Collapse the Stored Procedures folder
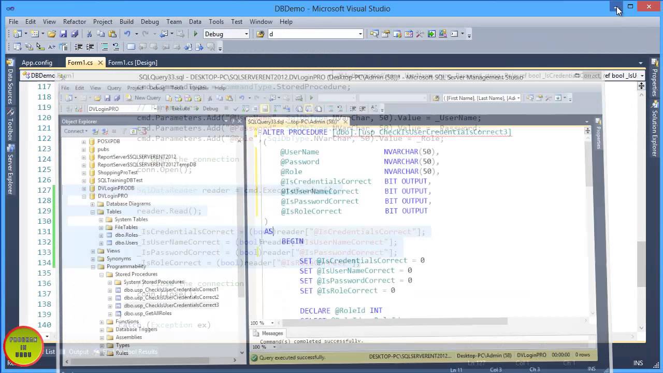 [101, 274]
